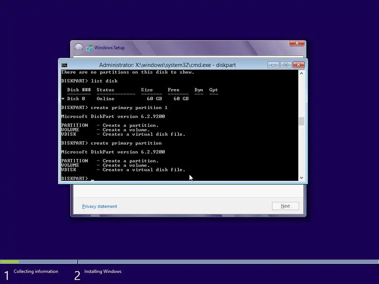Click the 'Gpt' column header

[x=214, y=90]
